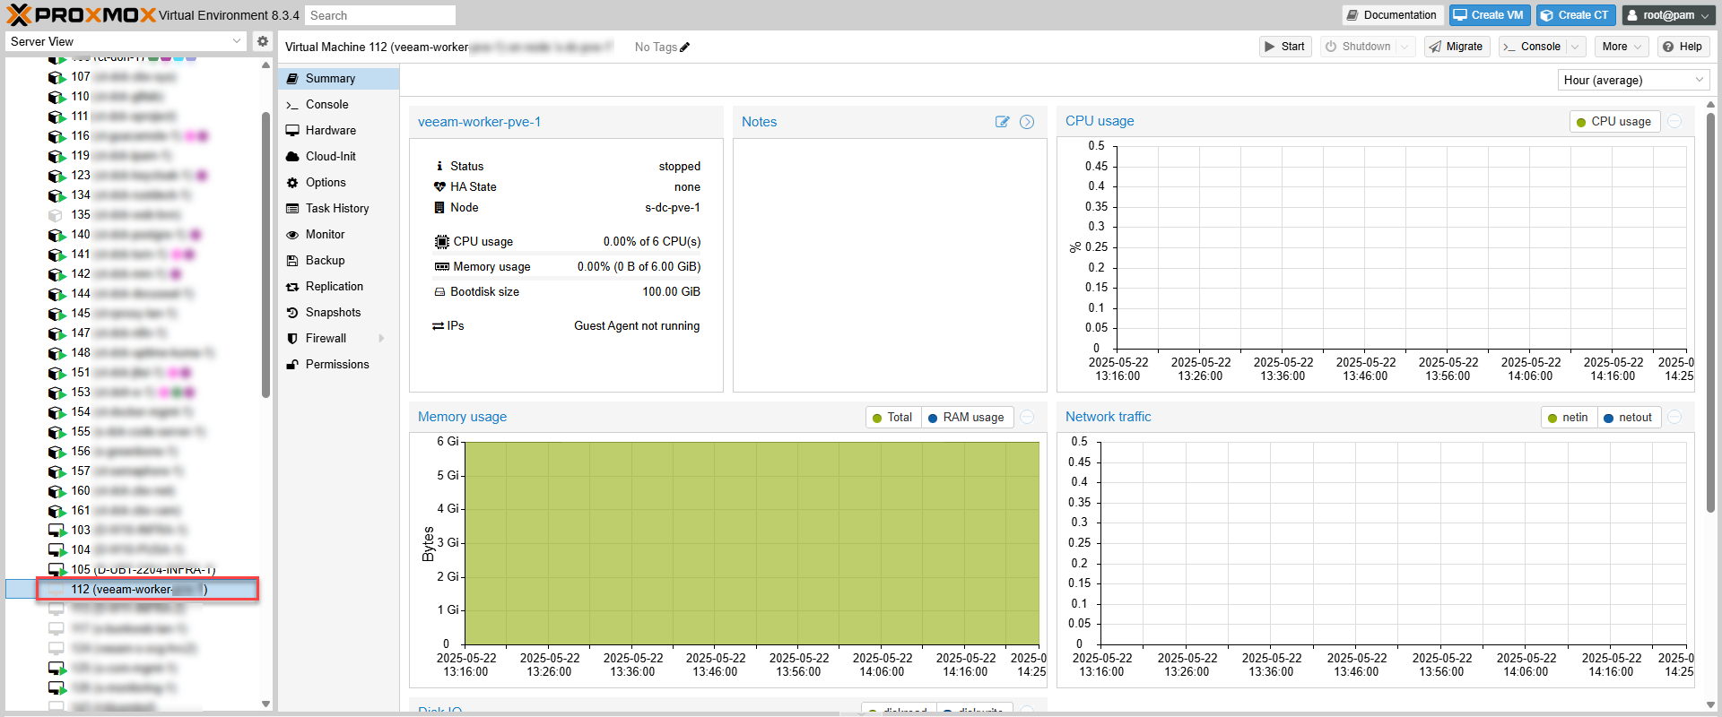Open the Permissions tab

tap(338, 365)
